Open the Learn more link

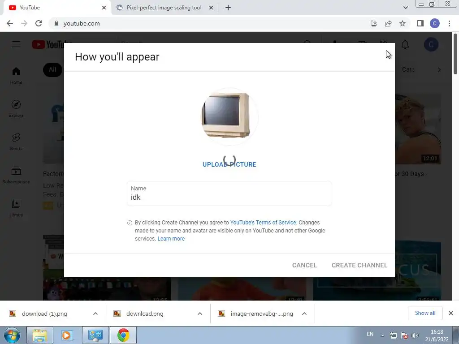pyautogui.click(x=171, y=239)
